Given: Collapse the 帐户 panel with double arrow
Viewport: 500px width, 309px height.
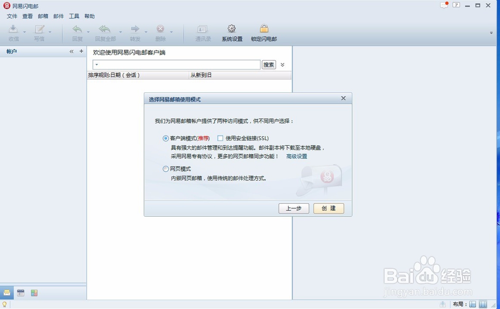Looking at the screenshot, I should 71,51.
